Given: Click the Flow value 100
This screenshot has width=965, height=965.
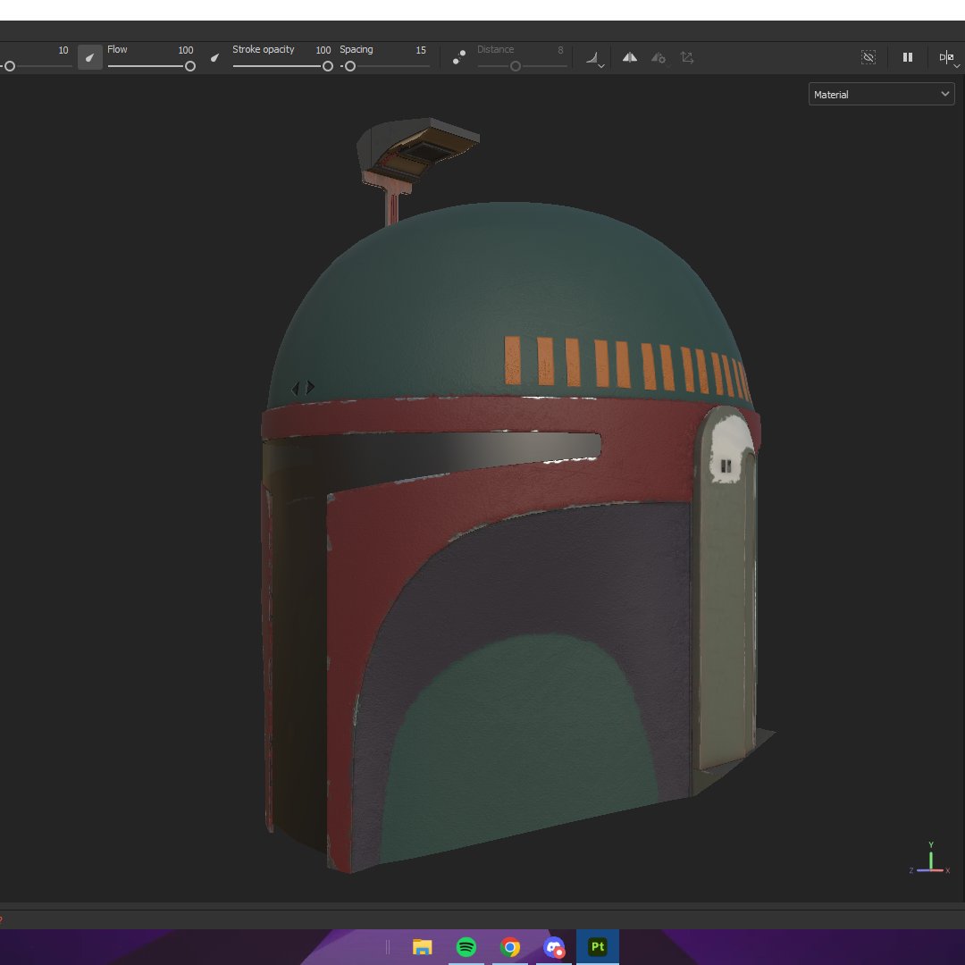Looking at the screenshot, I should tap(185, 50).
